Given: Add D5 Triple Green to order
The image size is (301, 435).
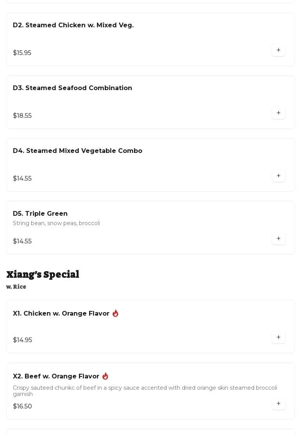Looking at the screenshot, I should pyautogui.click(x=278, y=239).
